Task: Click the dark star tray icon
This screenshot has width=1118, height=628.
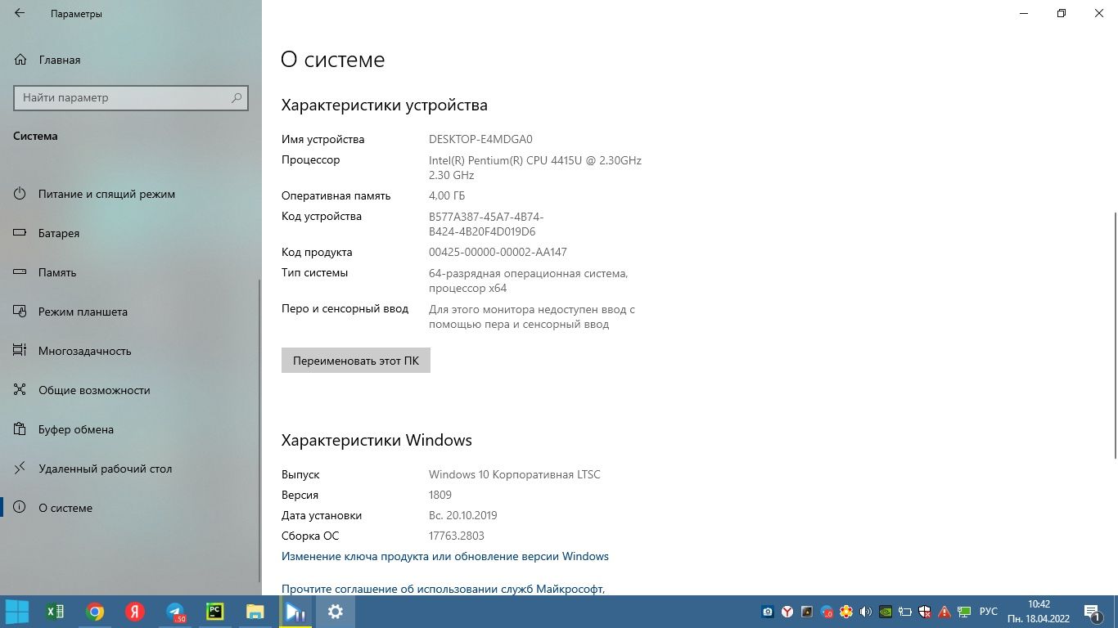Action: click(x=807, y=612)
